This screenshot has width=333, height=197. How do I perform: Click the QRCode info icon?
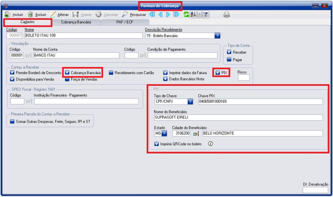pyautogui.click(x=210, y=144)
